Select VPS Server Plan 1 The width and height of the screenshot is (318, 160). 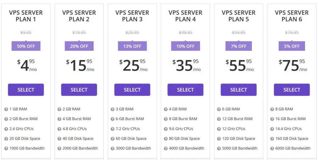click(x=26, y=90)
